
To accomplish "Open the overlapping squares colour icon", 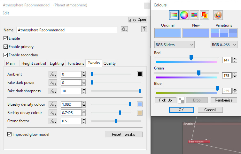I will tap(205, 15).
